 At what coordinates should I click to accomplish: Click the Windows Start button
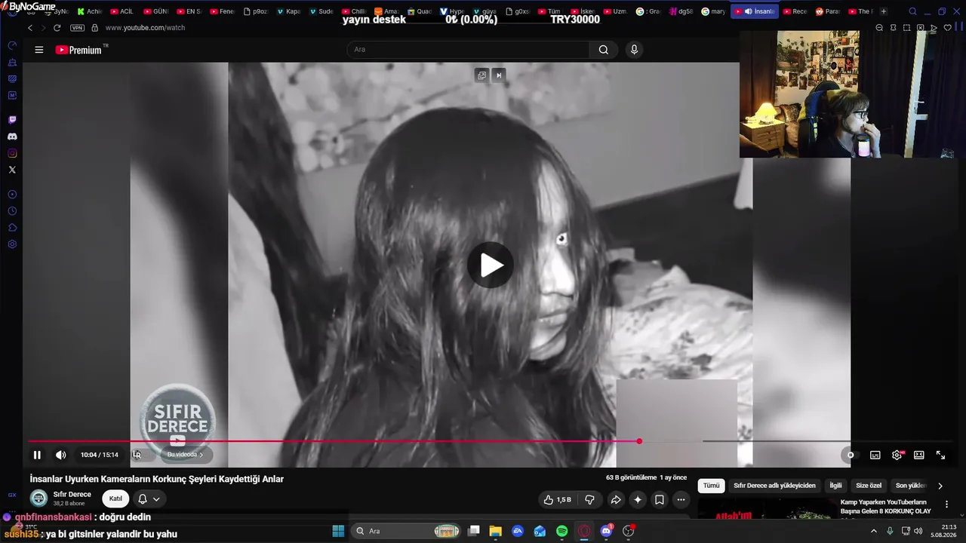[338, 531]
